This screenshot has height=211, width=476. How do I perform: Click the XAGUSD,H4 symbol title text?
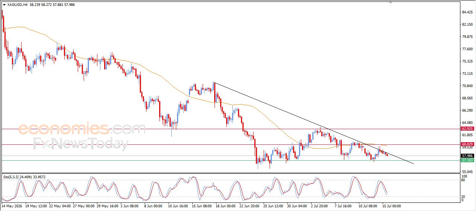click(x=17, y=5)
